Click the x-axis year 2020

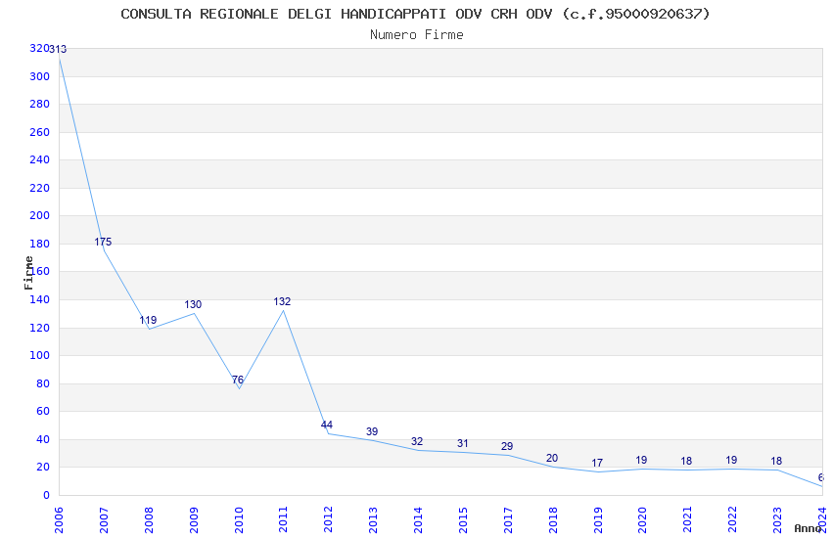click(642, 519)
